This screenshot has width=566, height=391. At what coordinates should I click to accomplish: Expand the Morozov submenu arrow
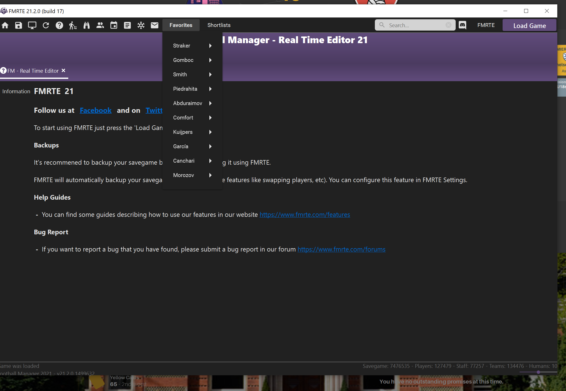point(210,175)
